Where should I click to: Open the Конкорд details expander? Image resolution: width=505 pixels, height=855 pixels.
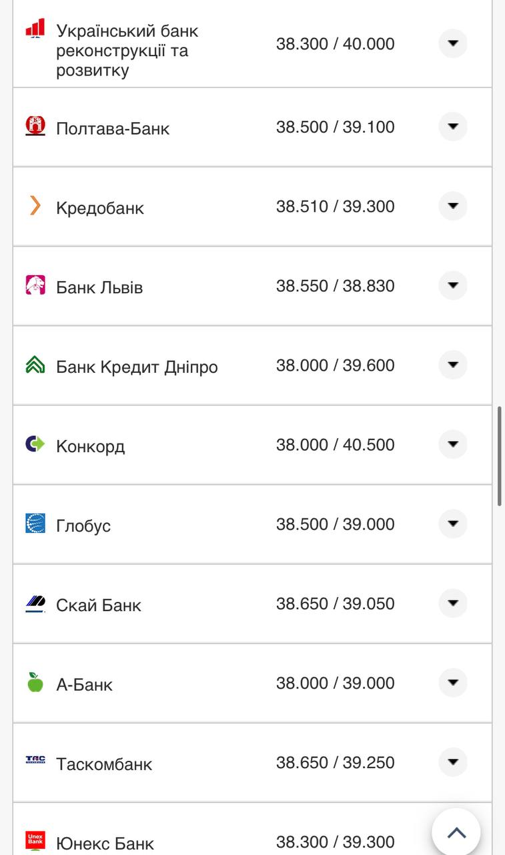(x=453, y=445)
